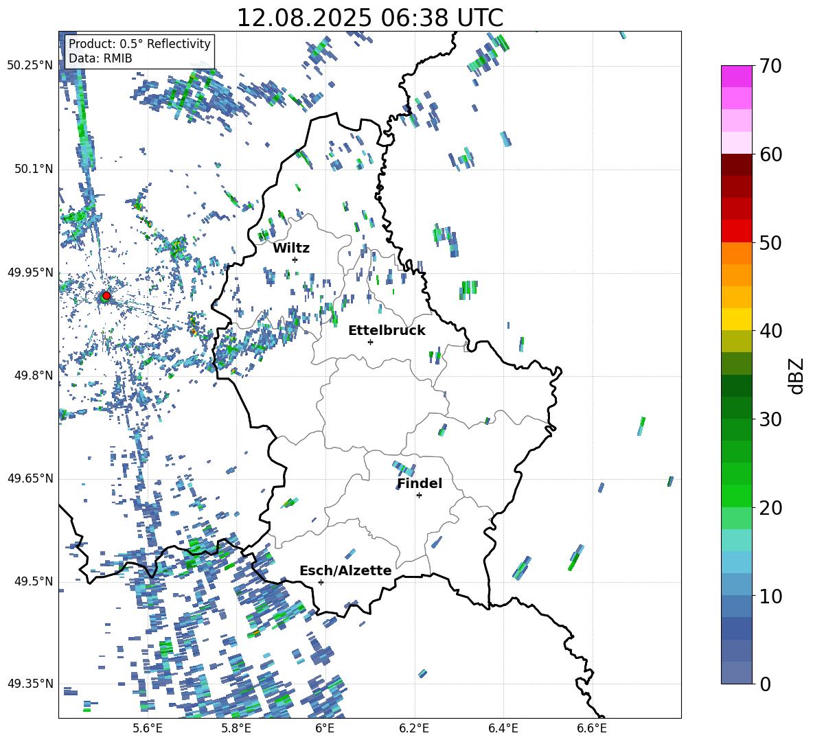Click the Ettelbruck city label
The width and height of the screenshot is (813, 742).
pyautogui.click(x=387, y=331)
